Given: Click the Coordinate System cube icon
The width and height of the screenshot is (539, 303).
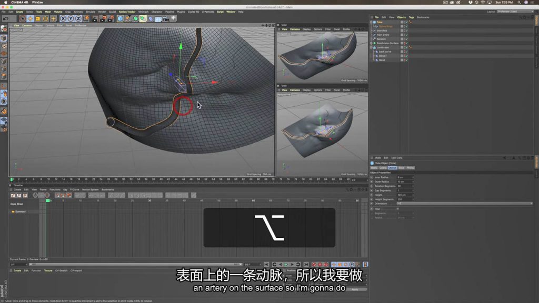Looking at the screenshot, I should pyautogui.click(x=86, y=18).
